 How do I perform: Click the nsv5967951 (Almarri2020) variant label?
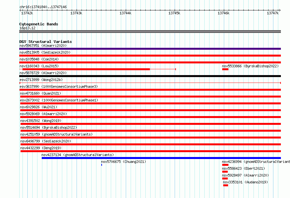point(43,46)
